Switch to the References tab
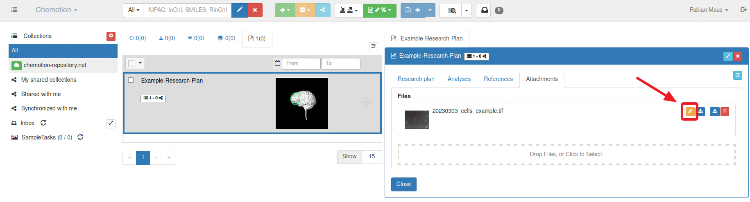 pos(498,79)
